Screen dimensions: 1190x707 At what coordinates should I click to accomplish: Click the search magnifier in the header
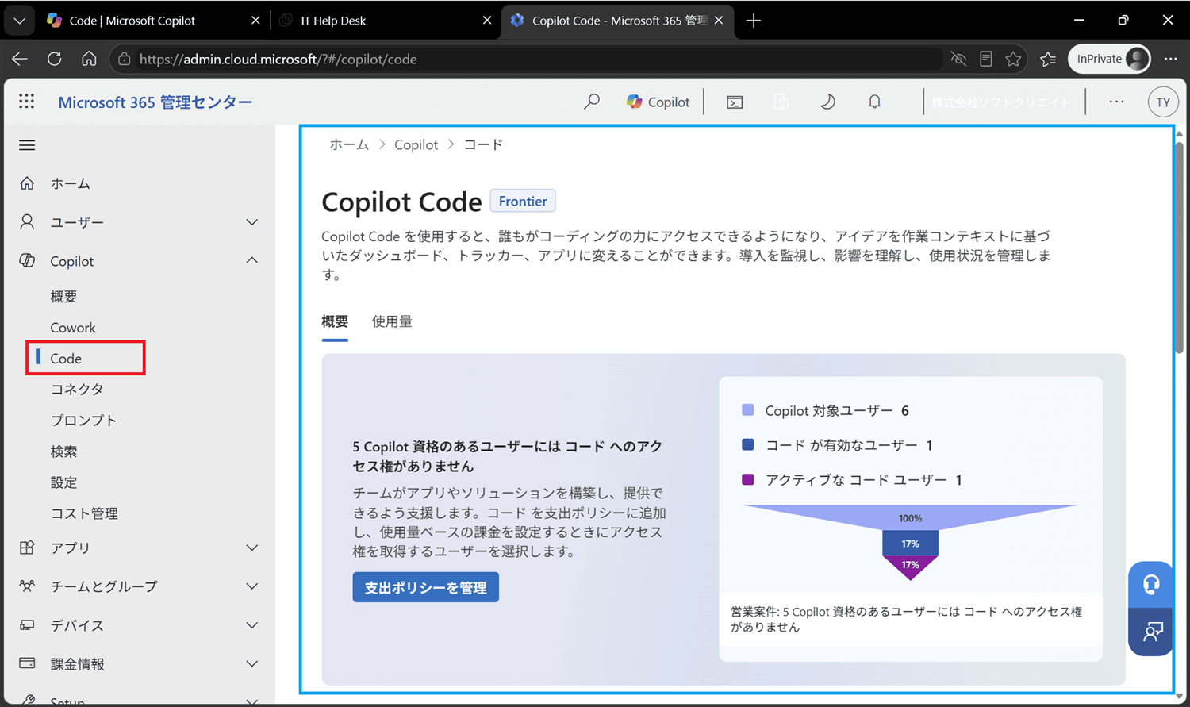pos(592,102)
